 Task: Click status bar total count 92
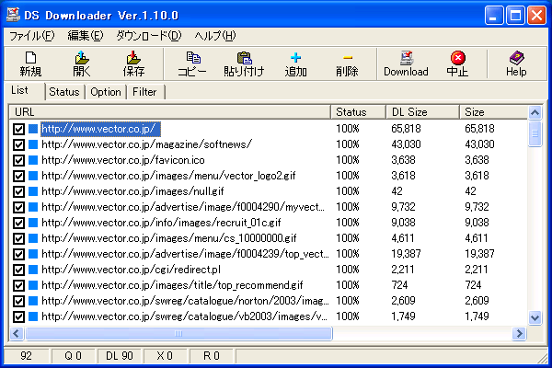click(x=26, y=356)
